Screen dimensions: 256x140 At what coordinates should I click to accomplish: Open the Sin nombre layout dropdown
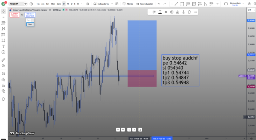pyautogui.click(x=243, y=4)
